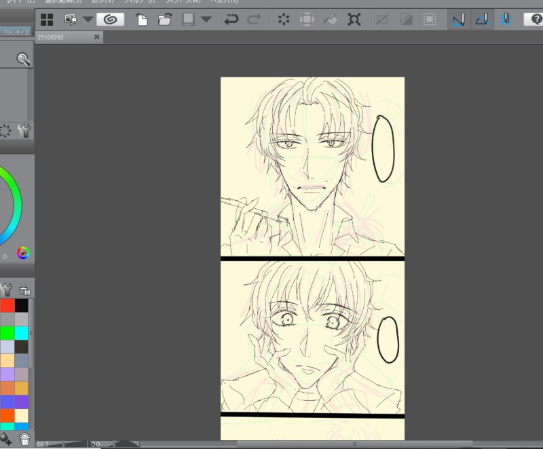Choose the gold yellow swatch
This screenshot has height=449, width=543.
point(21,388)
